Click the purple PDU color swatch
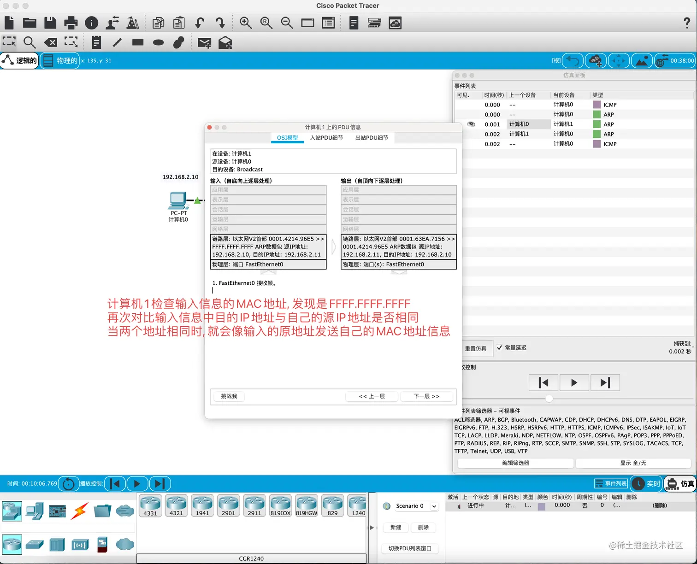 (542, 506)
